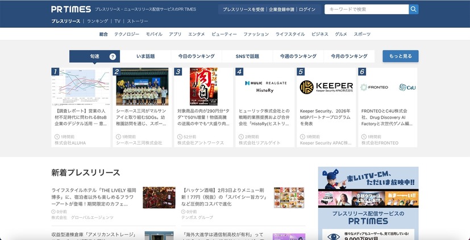
Task: Click the PR TIMES logo
Action: tap(70, 10)
